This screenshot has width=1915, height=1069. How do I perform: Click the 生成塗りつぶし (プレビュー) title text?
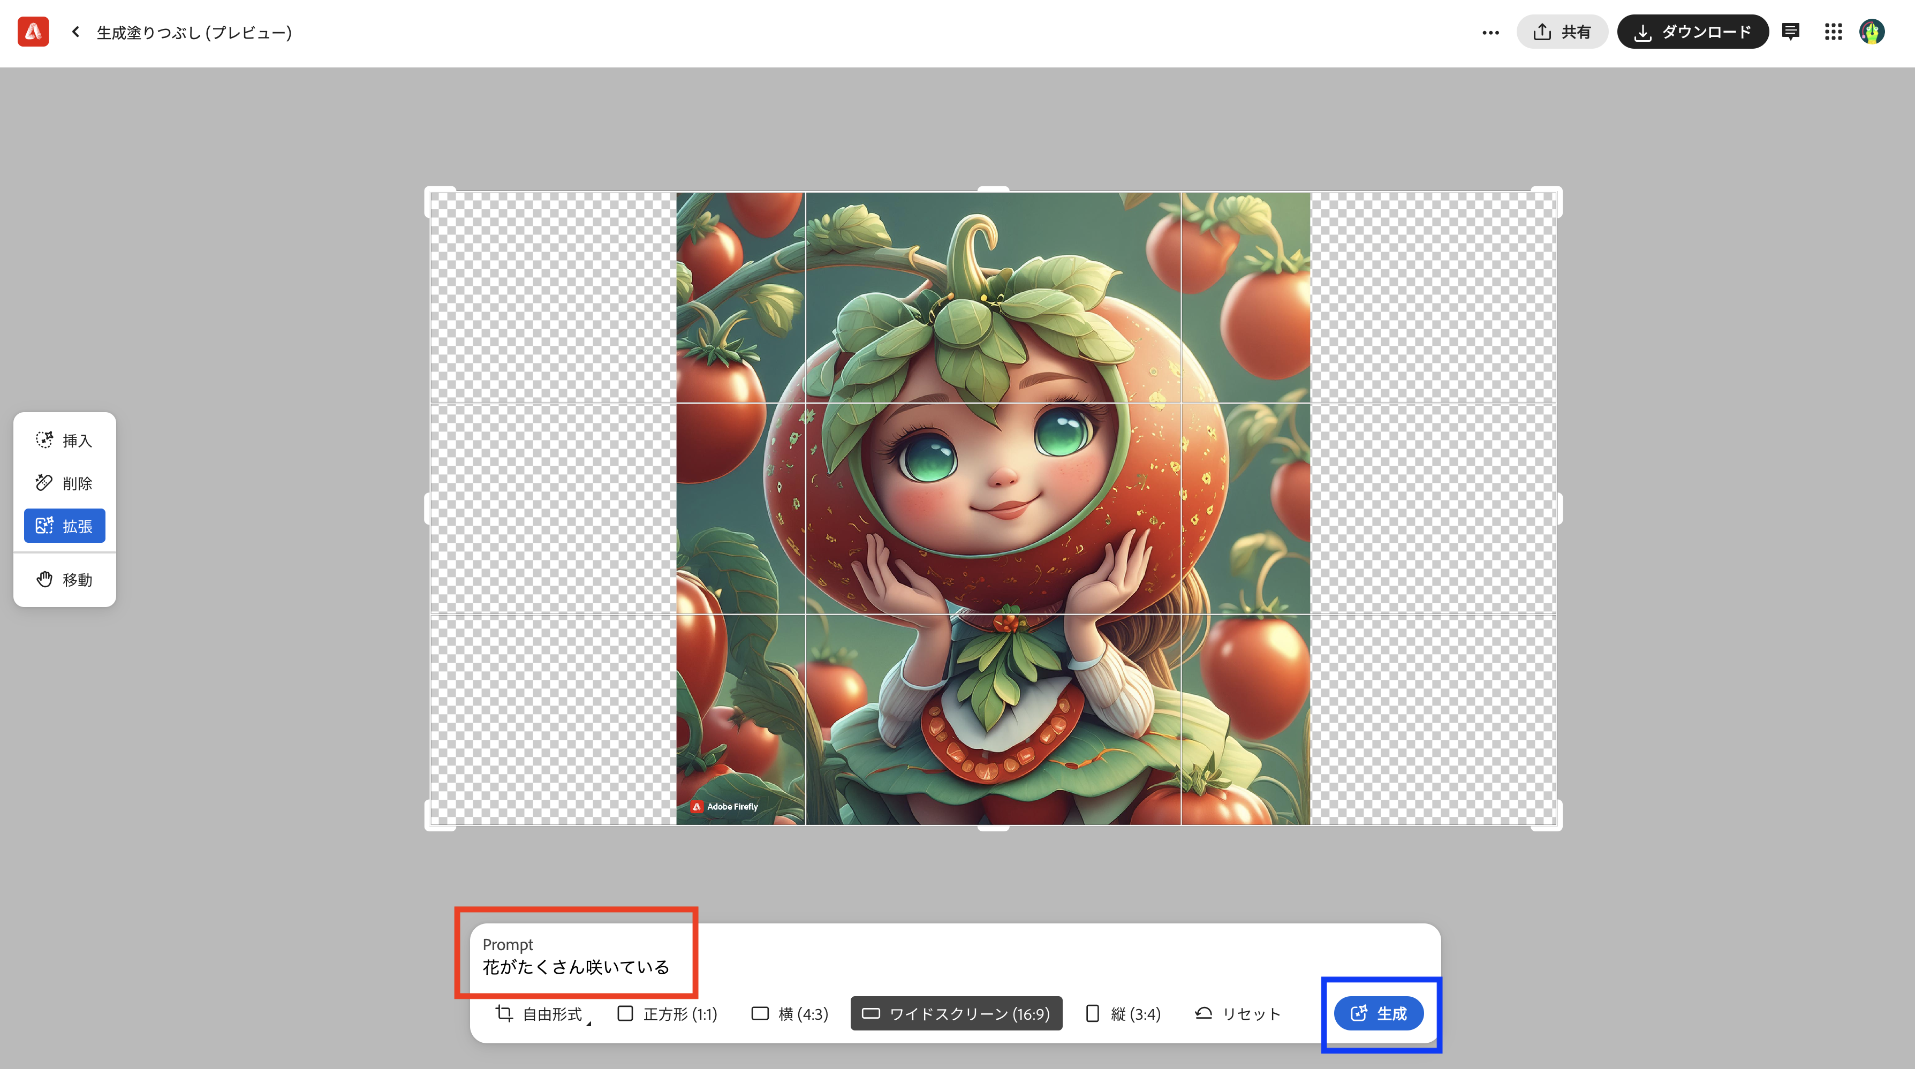coord(194,32)
